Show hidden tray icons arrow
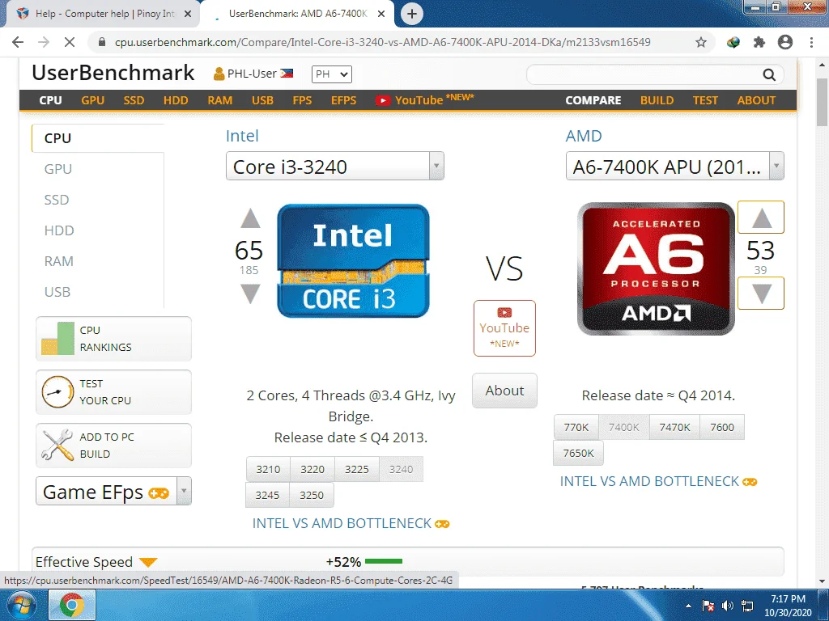Image resolution: width=829 pixels, height=621 pixels. [688, 606]
